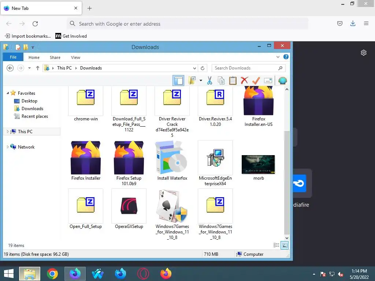Click the file list scroll down arrow
Viewport: 375px width, 281px height.
pyautogui.click(x=287, y=238)
